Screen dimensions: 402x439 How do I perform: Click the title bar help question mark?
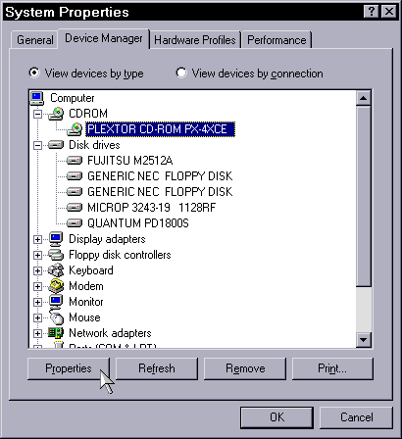pyautogui.click(x=371, y=12)
